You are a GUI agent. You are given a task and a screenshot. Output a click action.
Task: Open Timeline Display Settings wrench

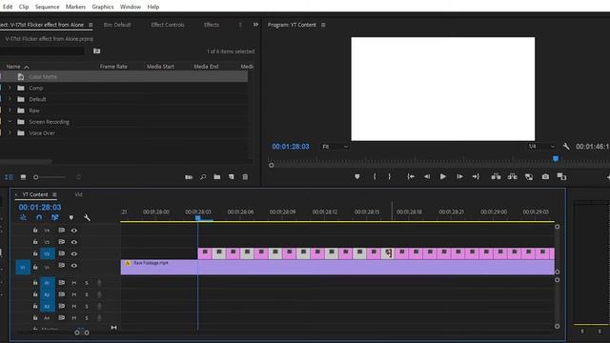[x=87, y=218]
